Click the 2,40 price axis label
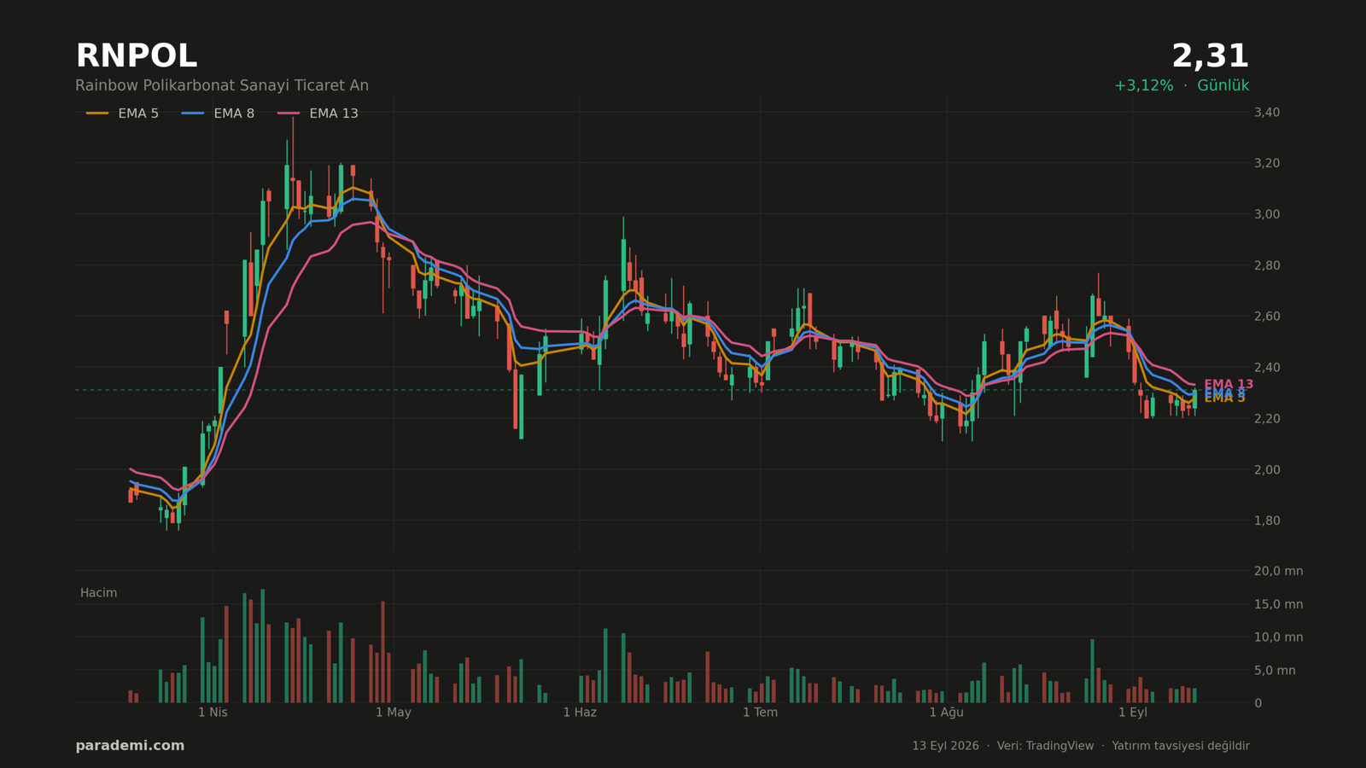1366x768 pixels. (x=1266, y=367)
